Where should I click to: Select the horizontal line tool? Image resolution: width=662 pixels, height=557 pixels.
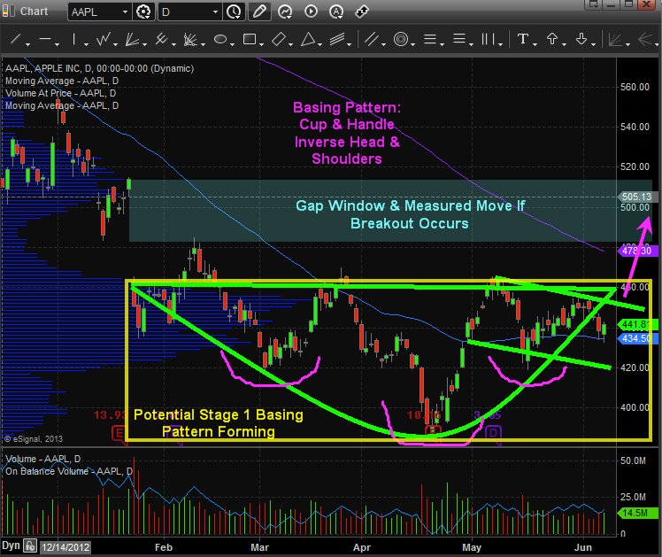pos(45,39)
